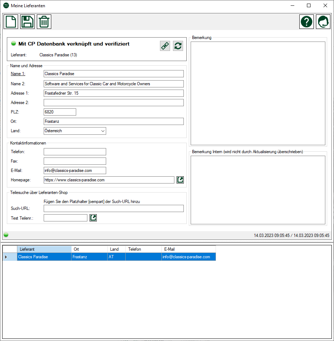Save the current supplier
Image resolution: width=334 pixels, height=341 pixels.
click(x=27, y=22)
